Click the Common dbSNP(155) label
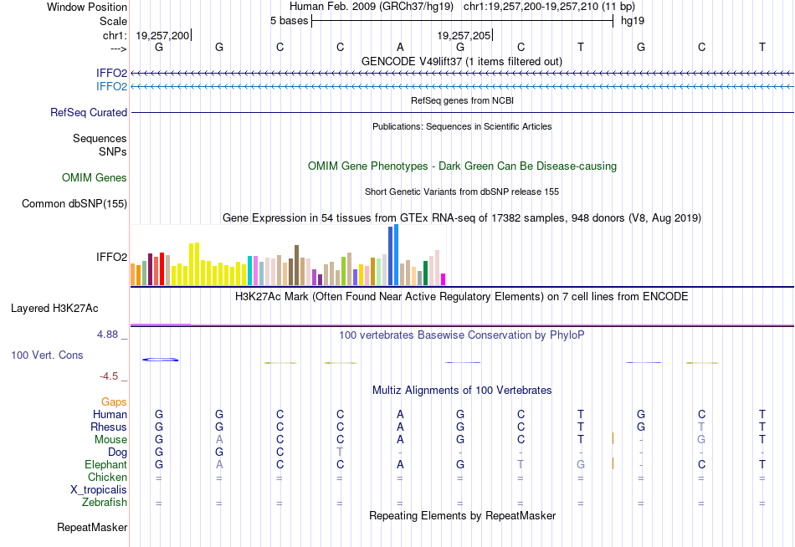Viewport: 795px width, 547px height. [x=74, y=204]
